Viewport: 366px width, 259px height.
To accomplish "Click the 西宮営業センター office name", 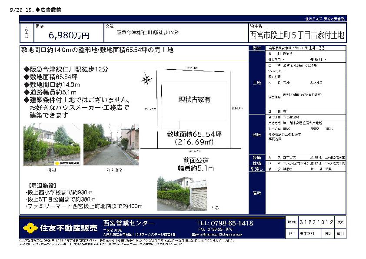I will pyautogui.click(x=129, y=223).
